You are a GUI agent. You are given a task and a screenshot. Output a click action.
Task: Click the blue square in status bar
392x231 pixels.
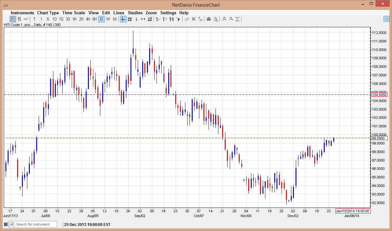click(x=5, y=224)
